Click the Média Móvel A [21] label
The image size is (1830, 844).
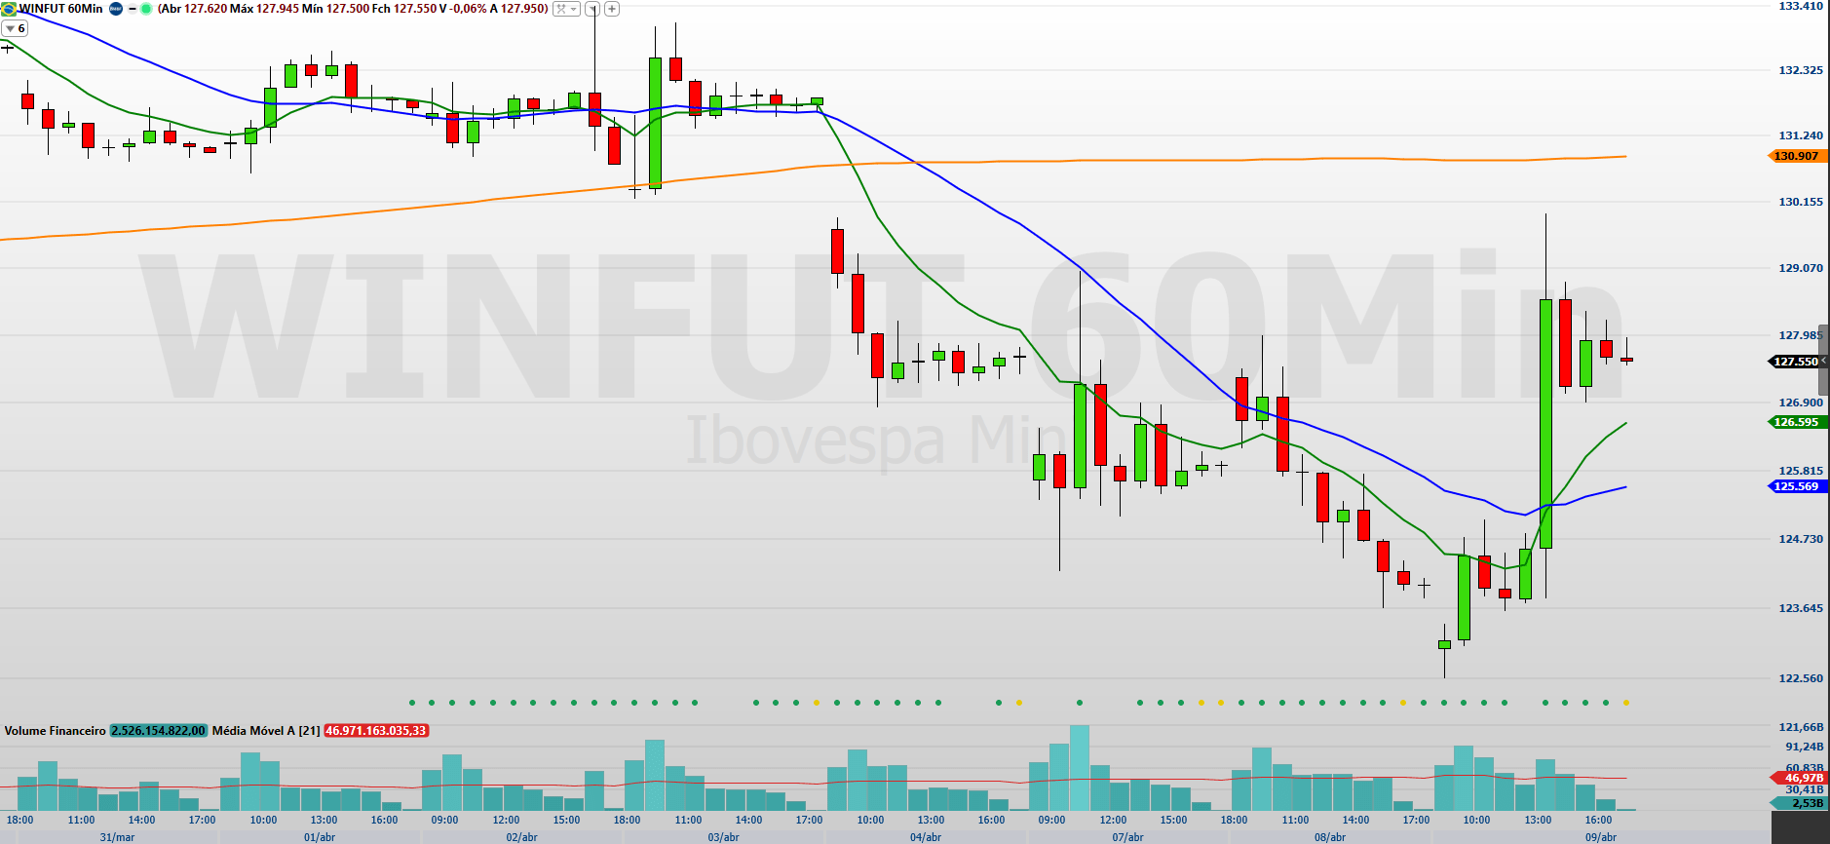[266, 731]
